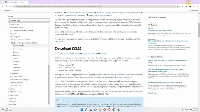Open the All Bookmarks folder
Screen dimensions: 200x112
pyautogui.click(x=193, y=10)
